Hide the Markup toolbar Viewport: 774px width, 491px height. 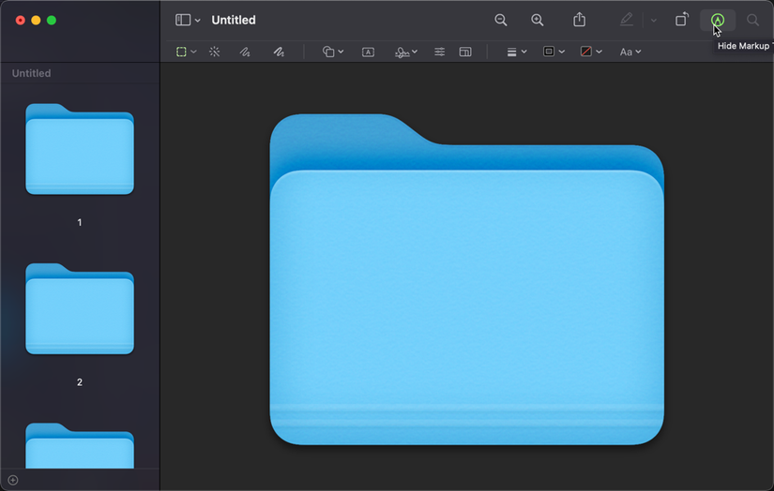click(x=718, y=20)
